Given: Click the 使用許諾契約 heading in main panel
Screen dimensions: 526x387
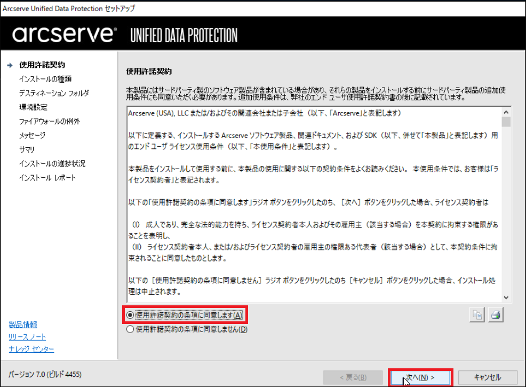Looking at the screenshot, I should click(149, 72).
